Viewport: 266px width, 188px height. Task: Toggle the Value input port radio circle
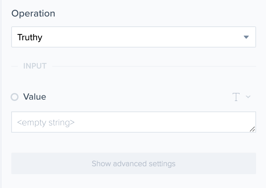15,97
